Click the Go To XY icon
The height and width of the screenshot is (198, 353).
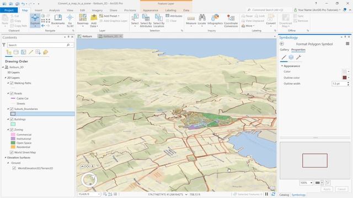coord(70,18)
